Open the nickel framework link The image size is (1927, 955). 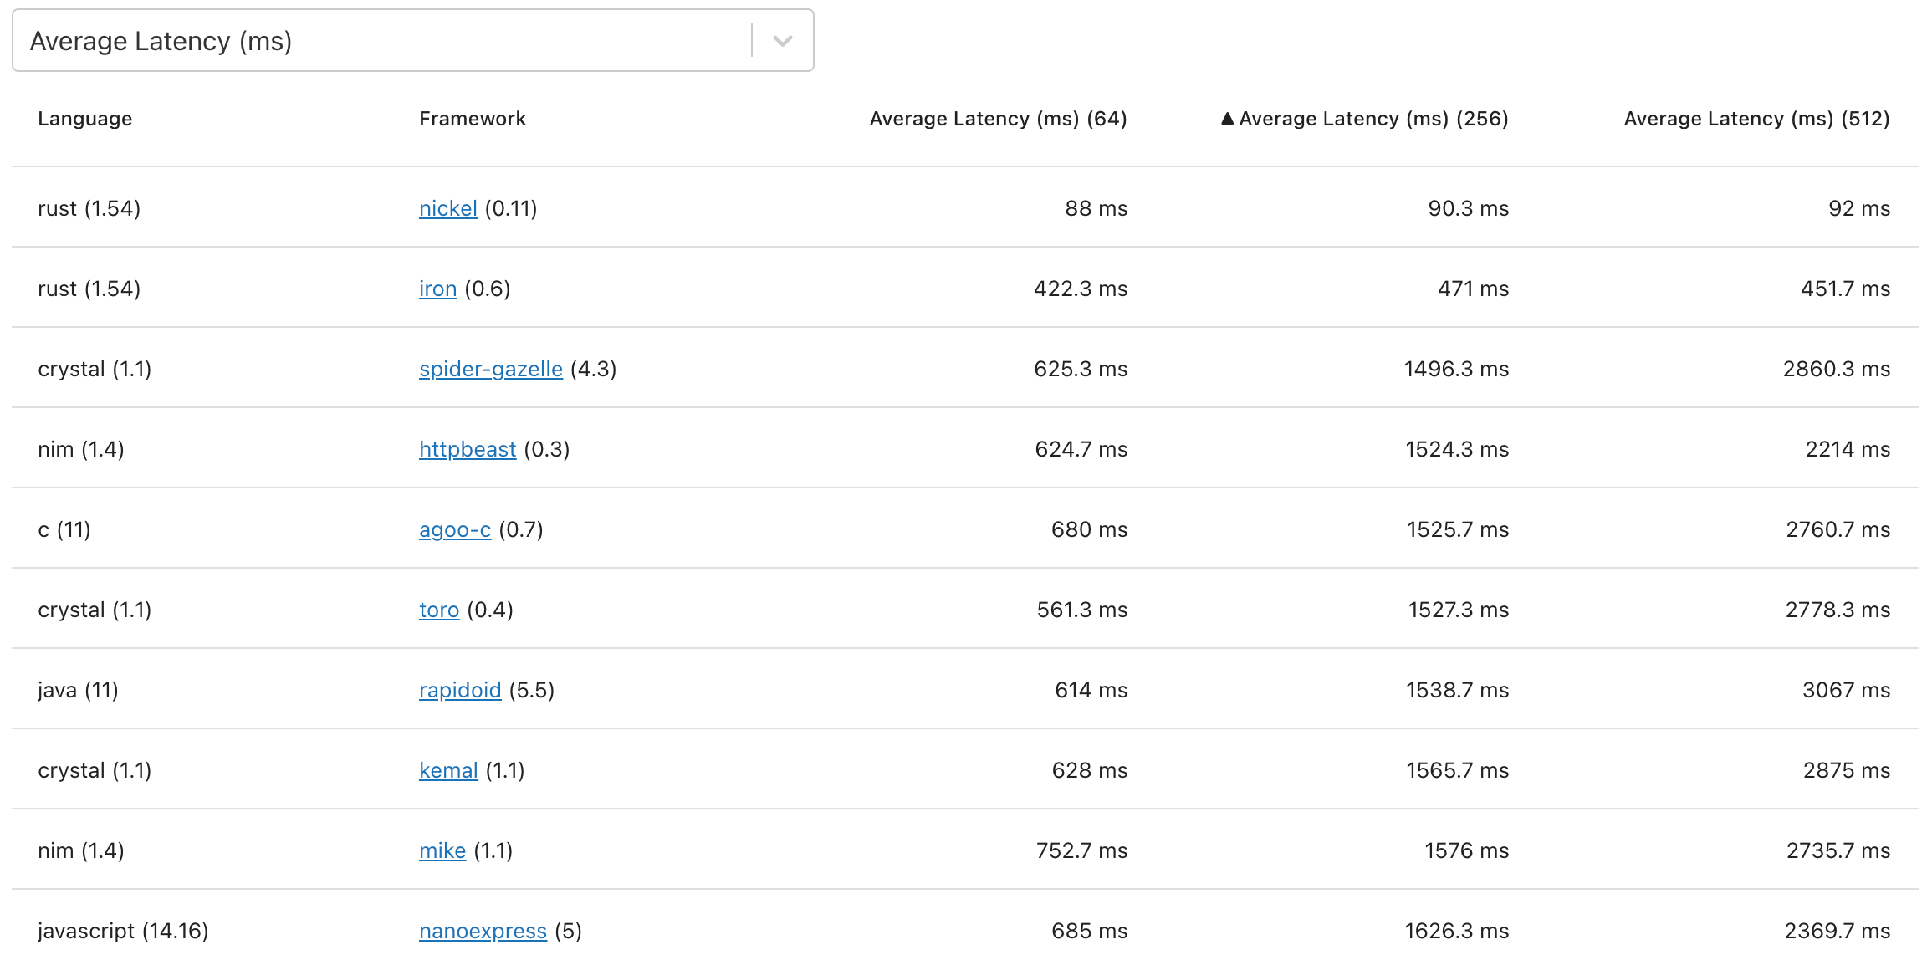[x=447, y=208]
